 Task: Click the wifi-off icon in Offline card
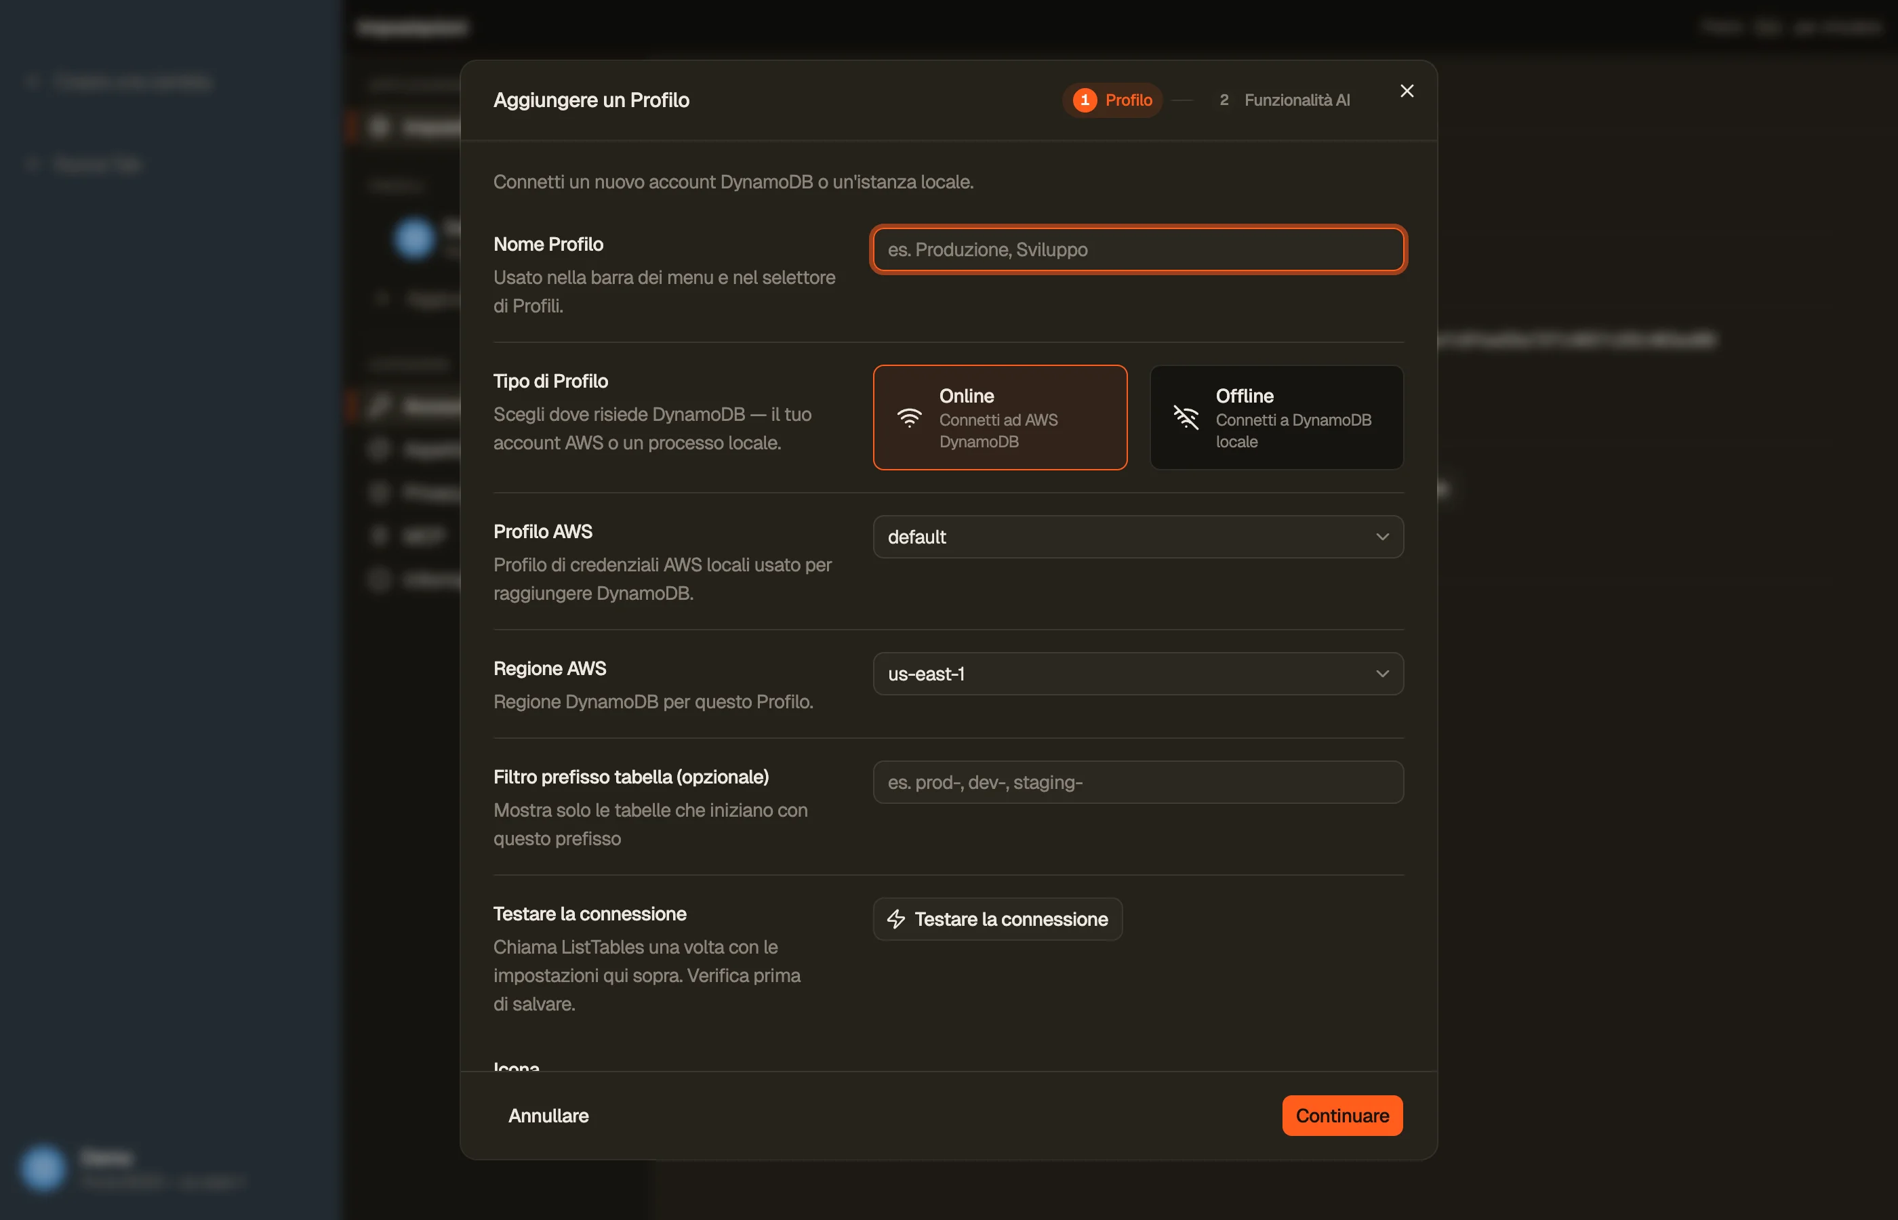pyautogui.click(x=1185, y=418)
